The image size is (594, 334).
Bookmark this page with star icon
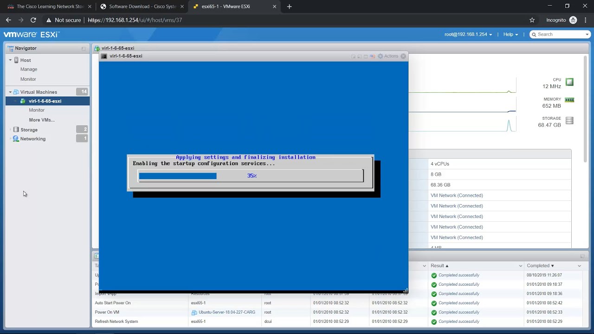532,20
